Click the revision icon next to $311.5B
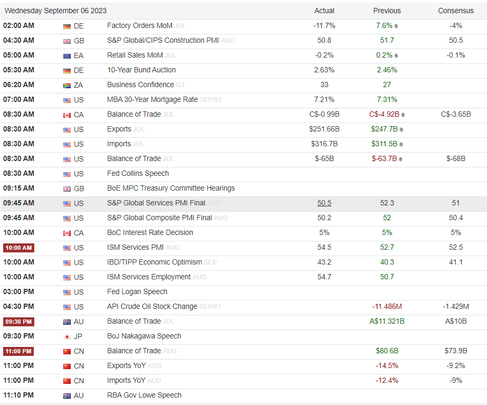The width and height of the screenshot is (487, 405). tap(401, 145)
